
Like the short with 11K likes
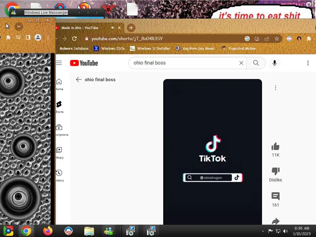point(276,147)
